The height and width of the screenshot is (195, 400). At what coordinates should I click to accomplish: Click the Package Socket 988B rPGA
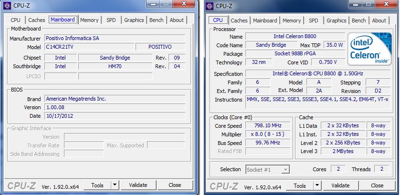295,54
